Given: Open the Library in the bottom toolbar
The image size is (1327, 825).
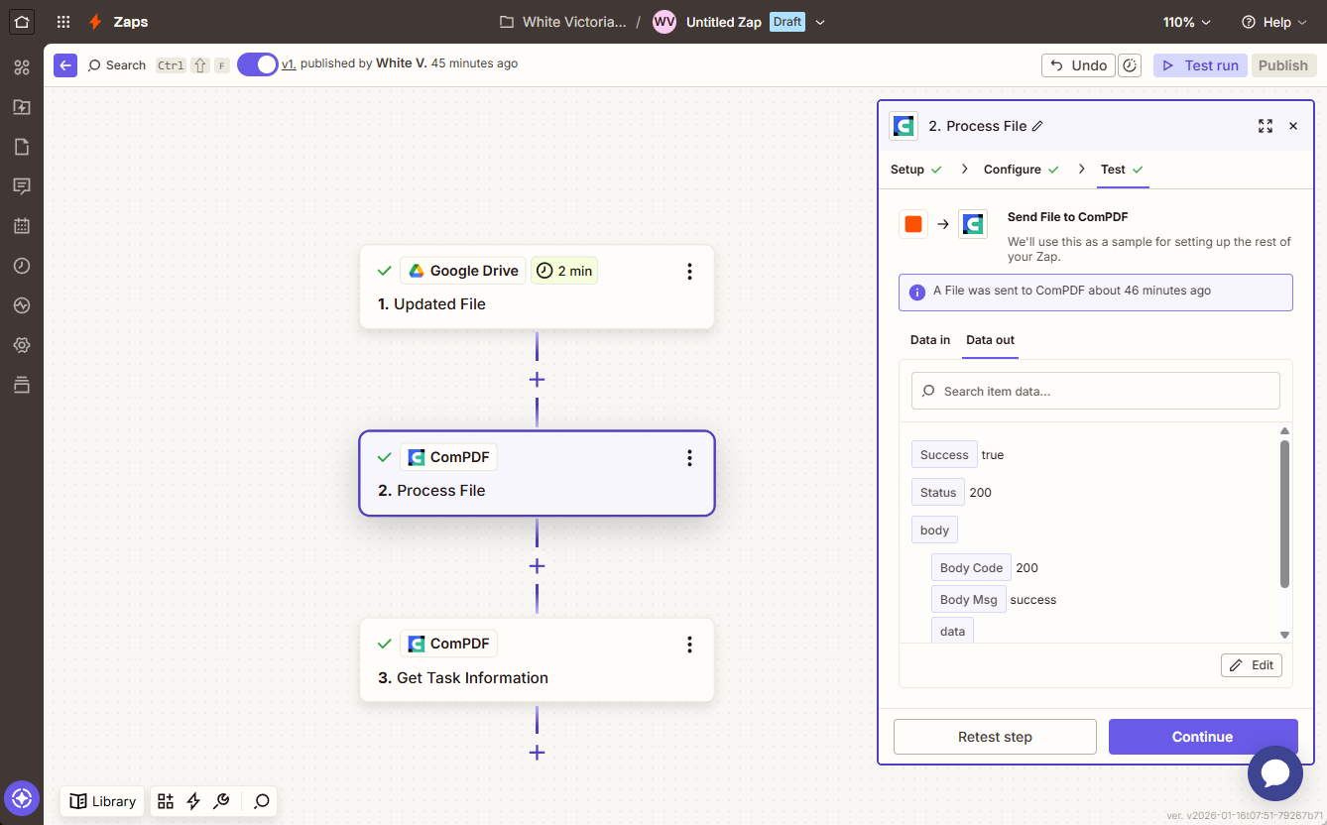Looking at the screenshot, I should (101, 801).
